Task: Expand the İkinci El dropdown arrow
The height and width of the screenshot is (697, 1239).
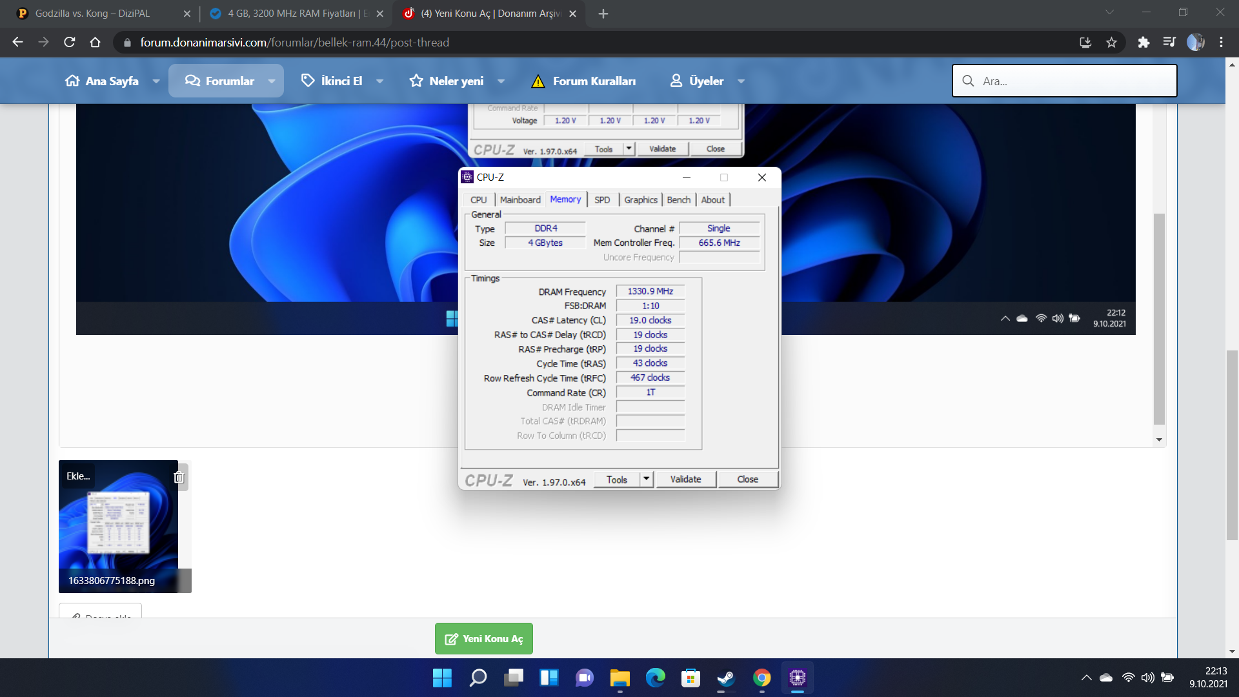Action: click(380, 81)
